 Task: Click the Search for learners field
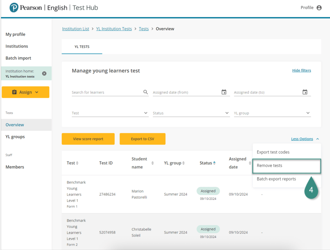106,92
